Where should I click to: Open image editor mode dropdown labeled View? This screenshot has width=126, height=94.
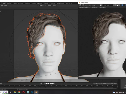point(85,5)
